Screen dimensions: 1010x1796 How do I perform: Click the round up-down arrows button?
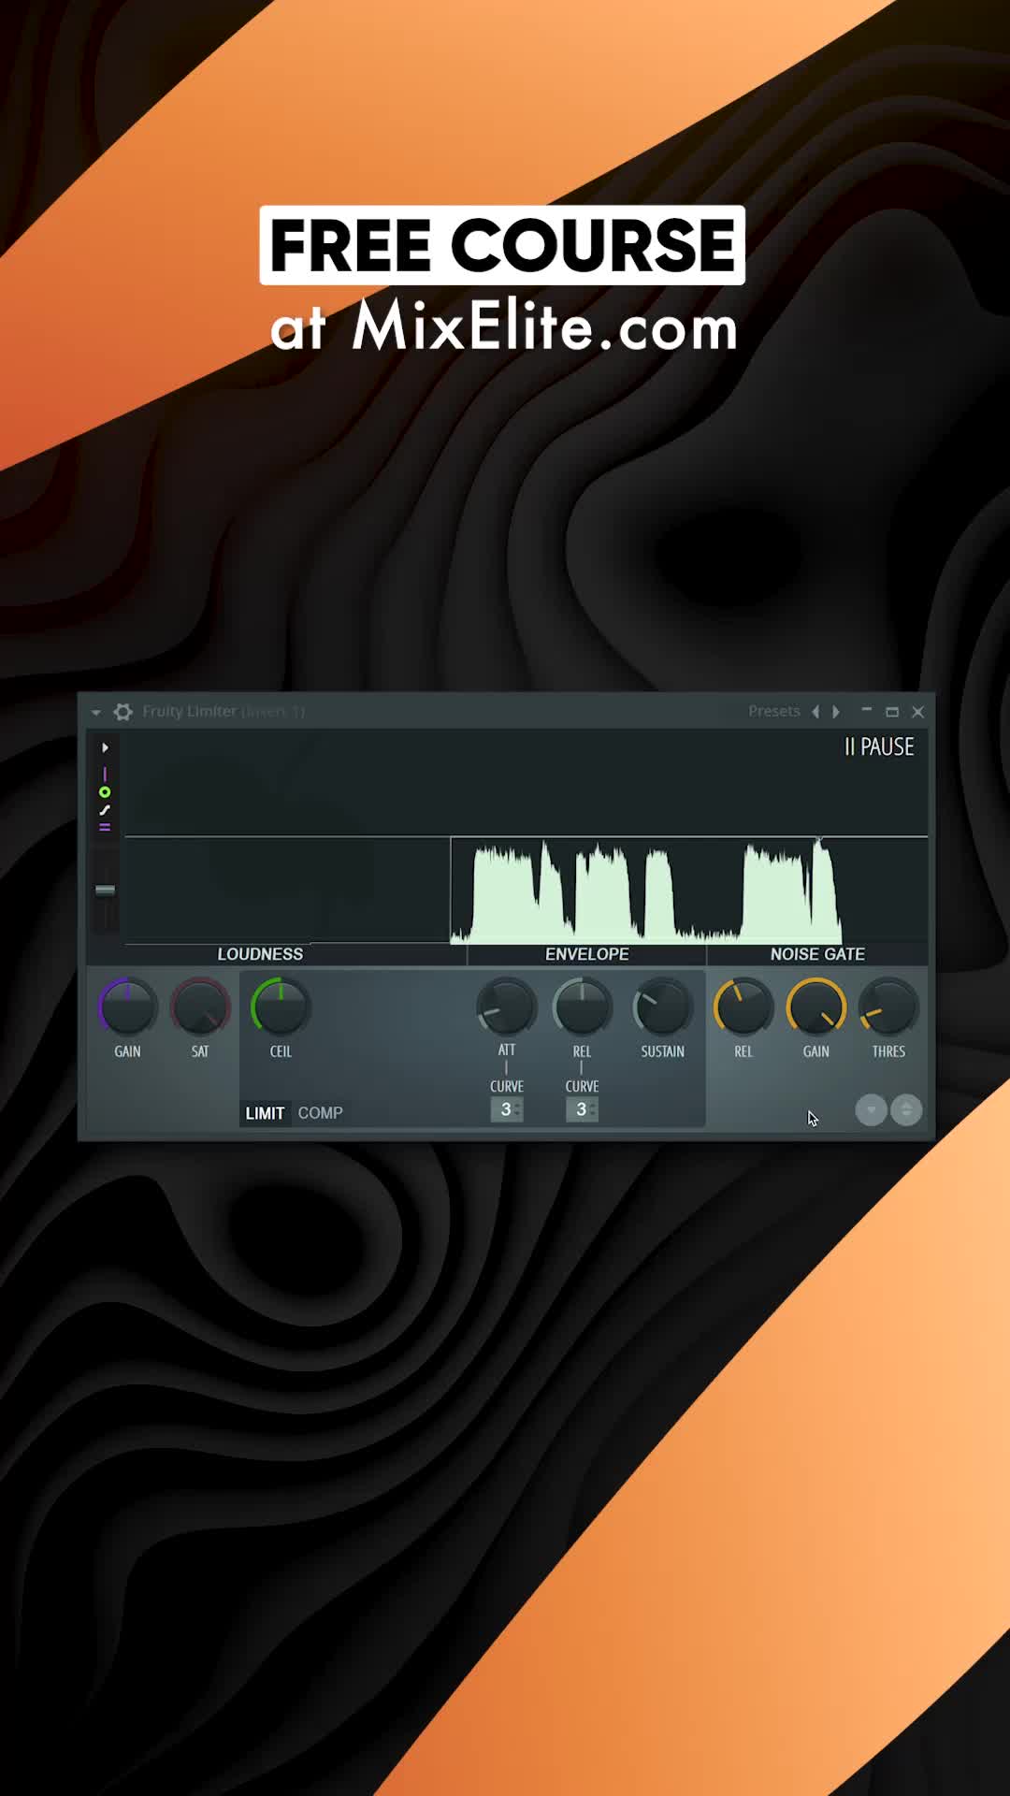(906, 1110)
